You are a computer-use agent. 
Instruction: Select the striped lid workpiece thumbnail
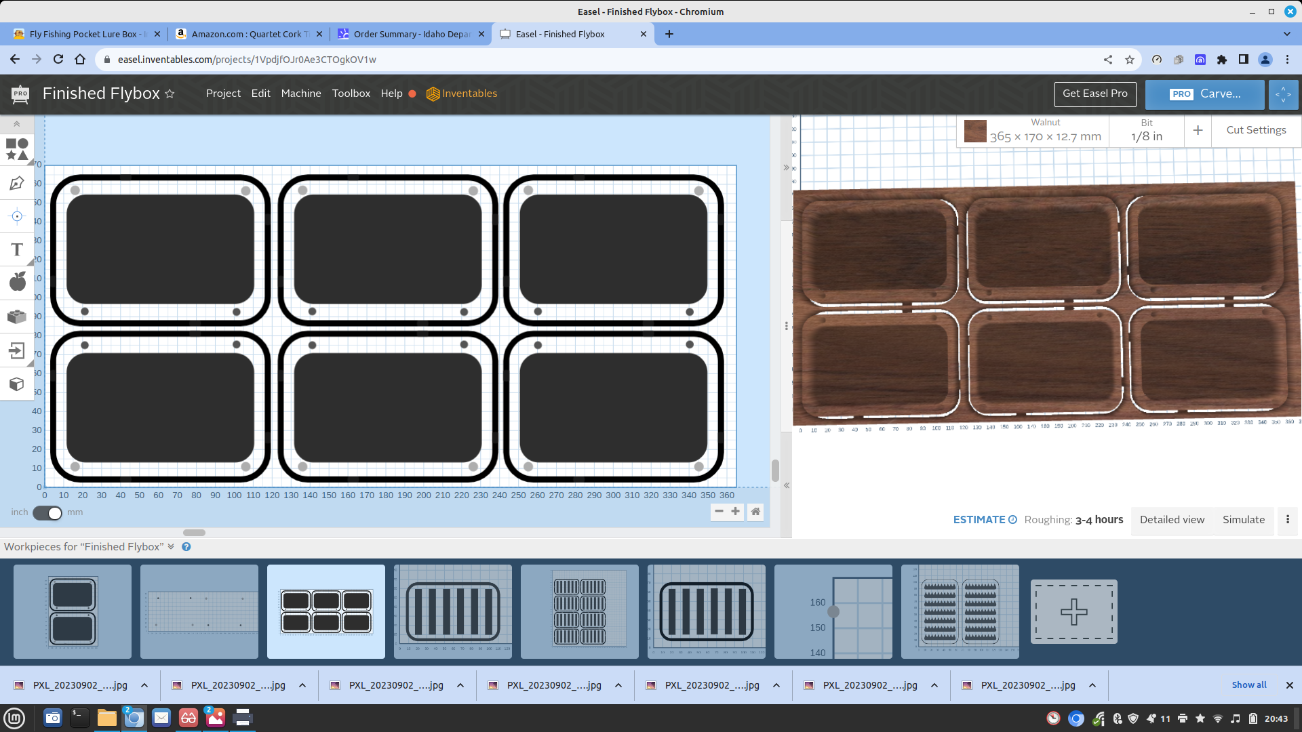pos(453,611)
